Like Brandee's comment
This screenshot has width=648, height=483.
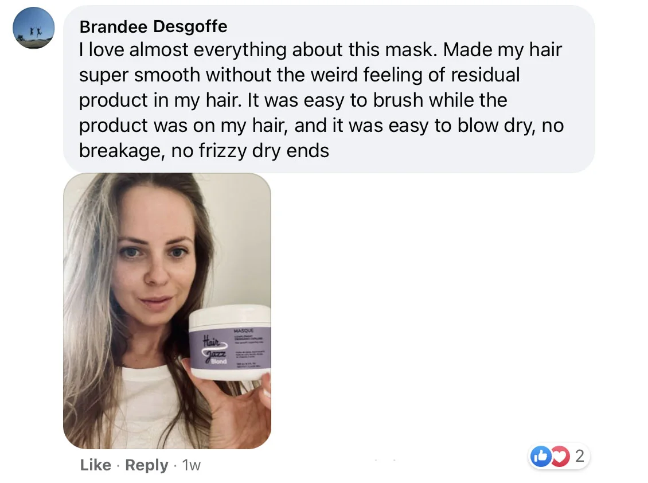[x=95, y=465]
